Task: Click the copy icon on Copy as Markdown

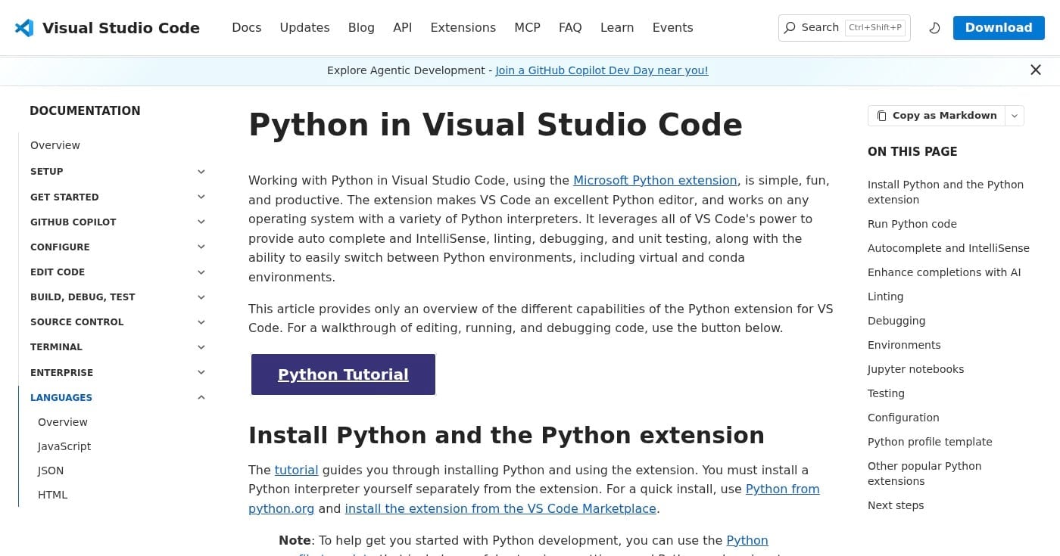Action: pyautogui.click(x=881, y=115)
